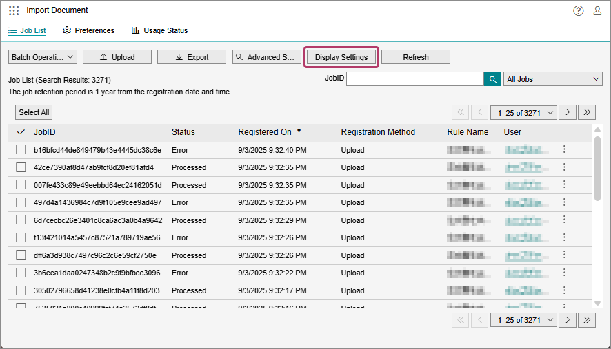Viewport: 611px width, 349px height.
Task: Click the scrollbar down arrow of job list
Action: pos(597,303)
